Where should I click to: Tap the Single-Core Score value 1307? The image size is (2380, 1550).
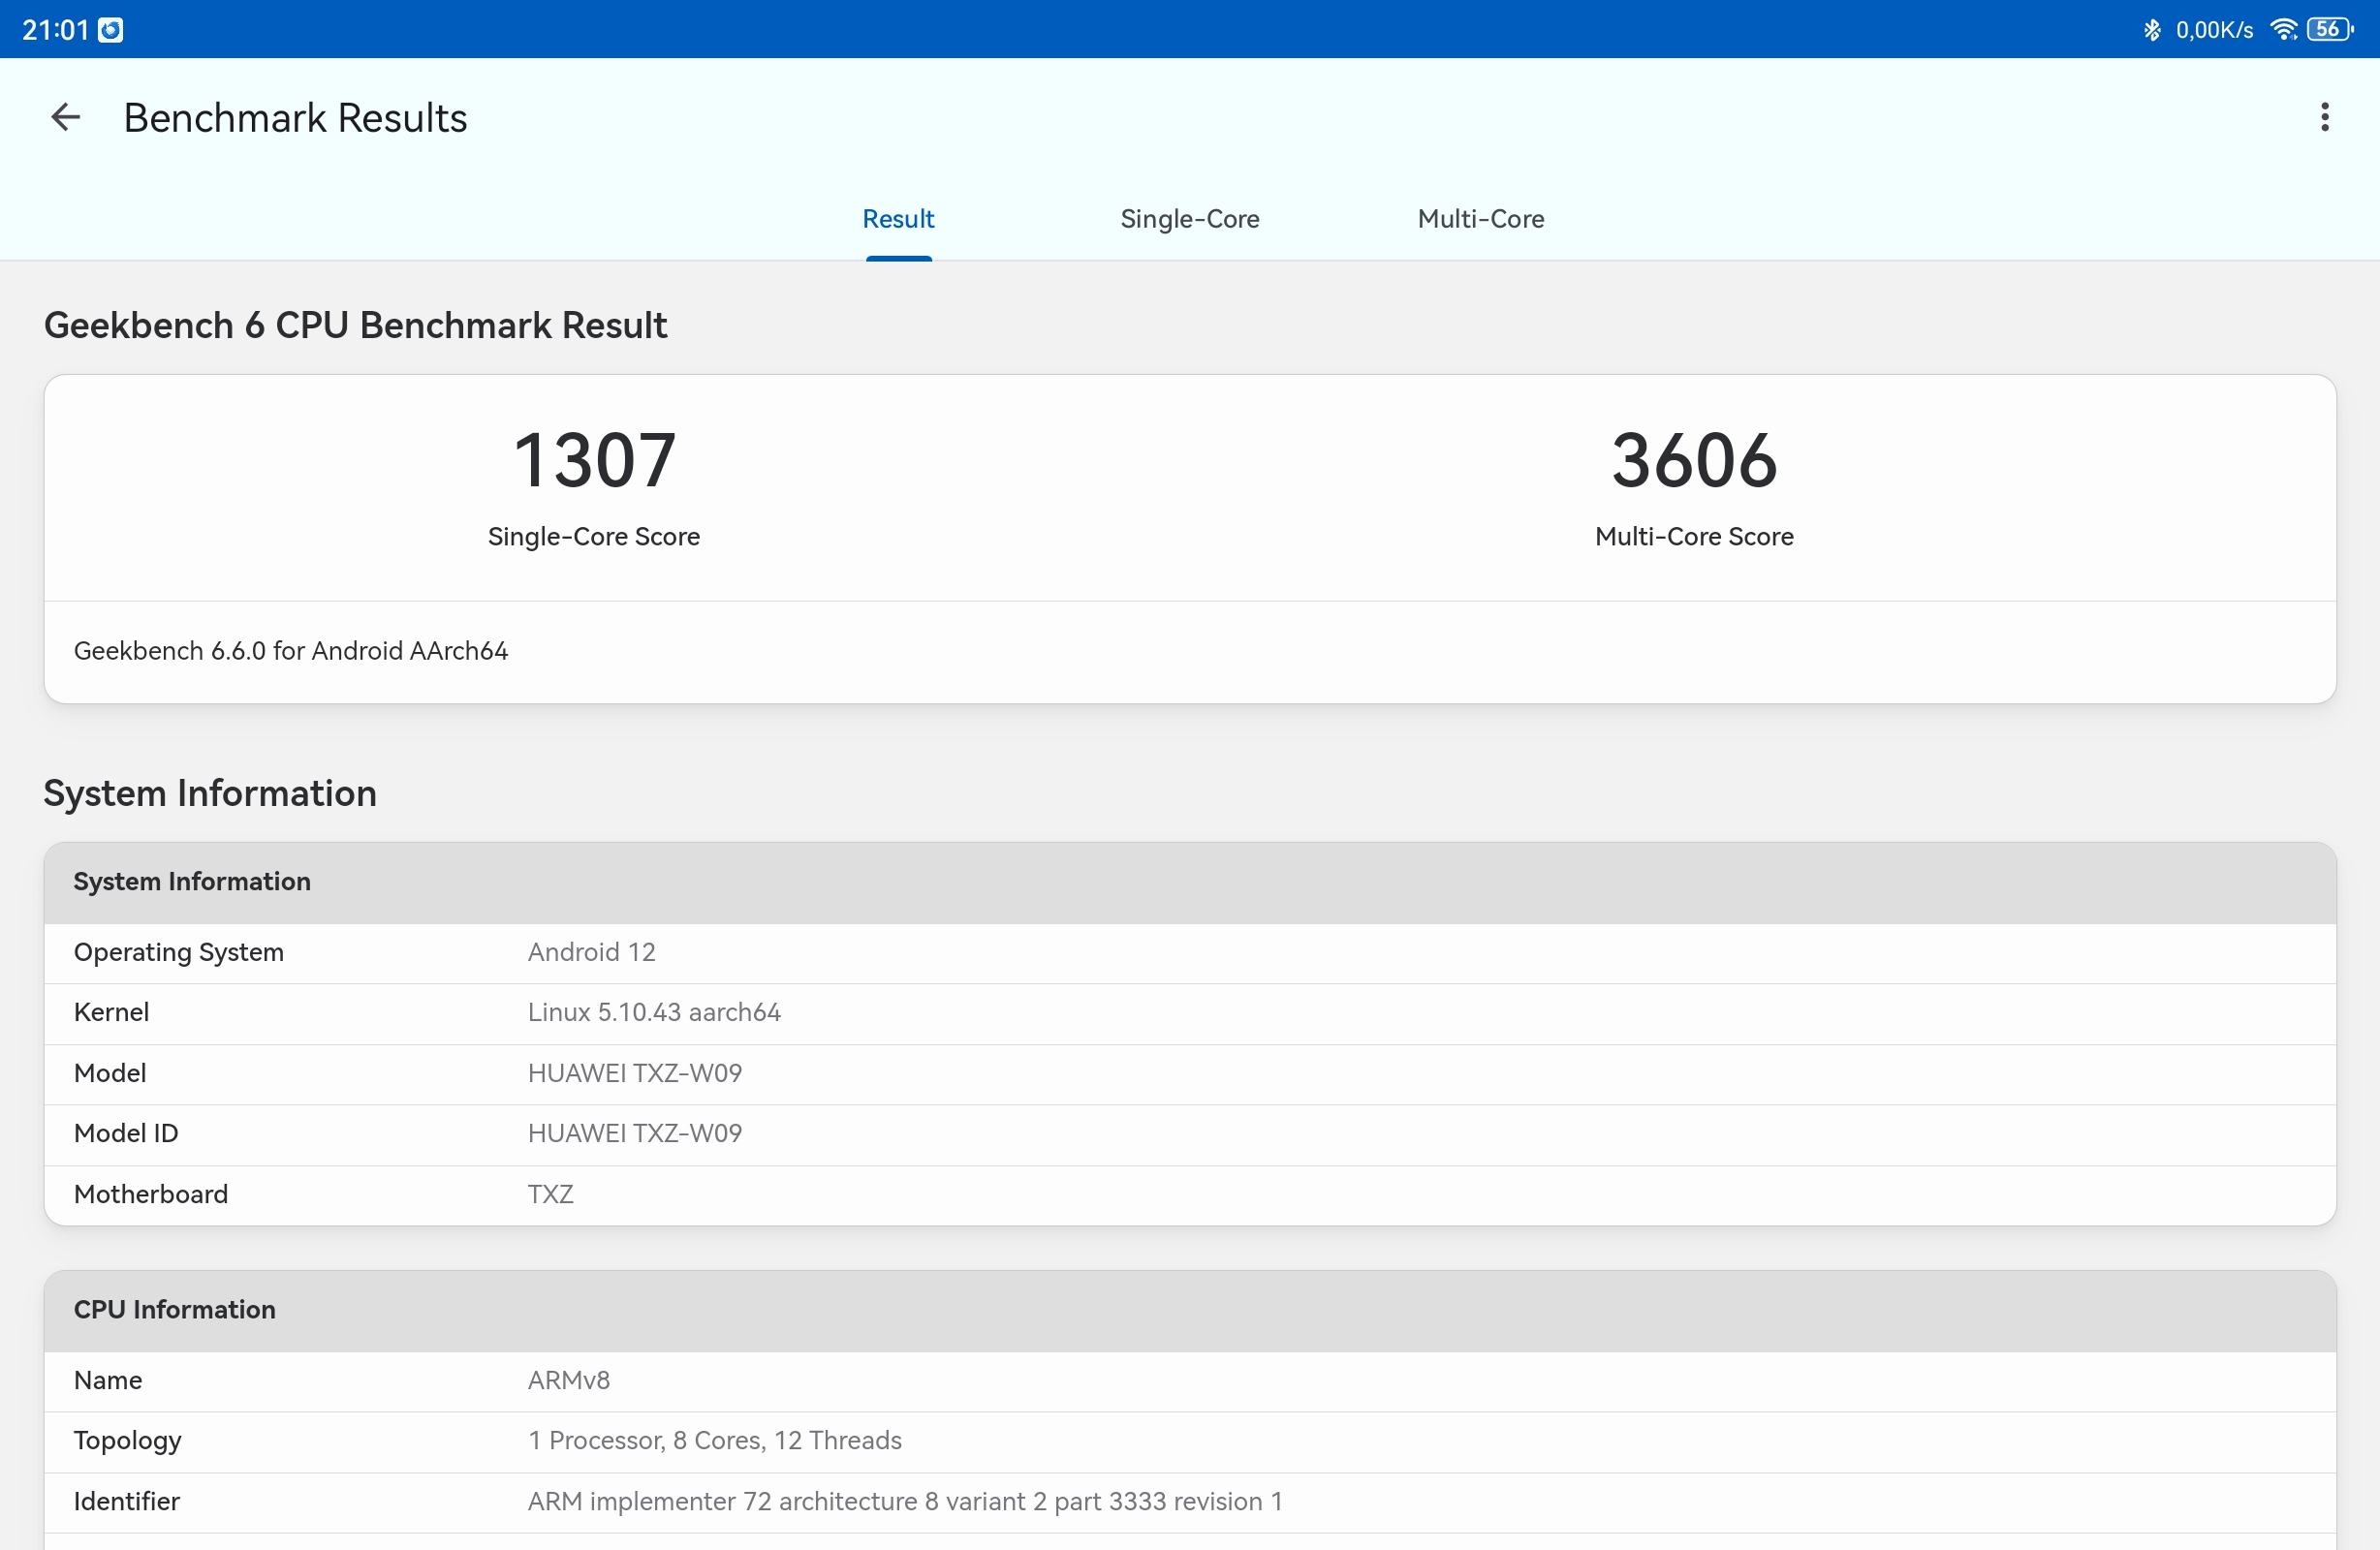coord(593,460)
